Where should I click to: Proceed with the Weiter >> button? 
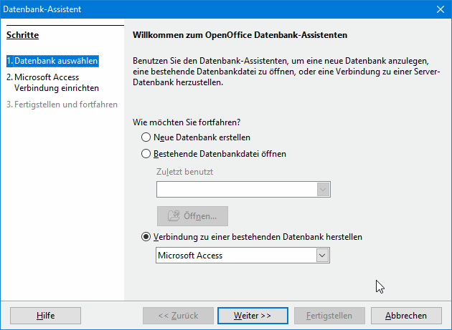click(253, 316)
